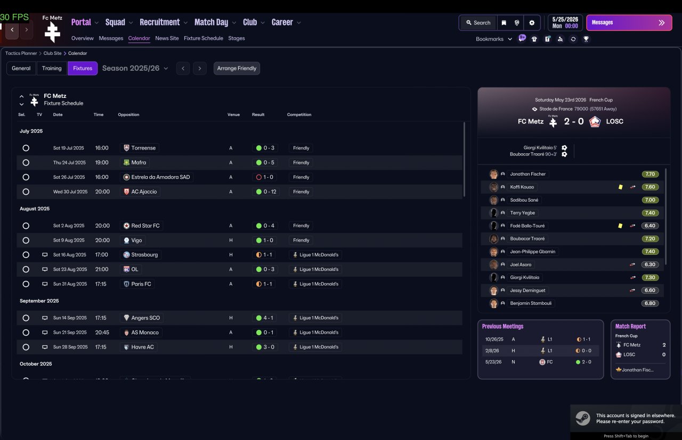The width and height of the screenshot is (682, 440).
Task: Select the radio button for Paris FC fixture
Action: coord(26,284)
